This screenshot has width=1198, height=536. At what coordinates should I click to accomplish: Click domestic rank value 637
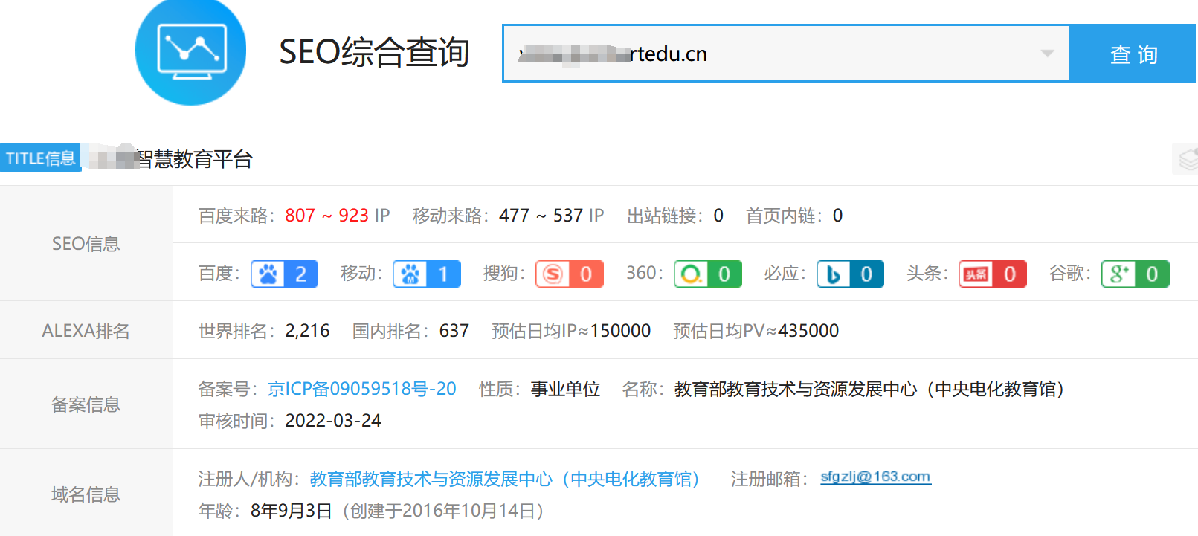[x=454, y=331]
